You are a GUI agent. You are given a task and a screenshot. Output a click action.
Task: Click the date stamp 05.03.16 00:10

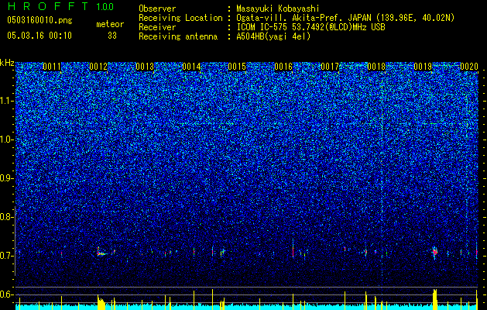(39, 36)
